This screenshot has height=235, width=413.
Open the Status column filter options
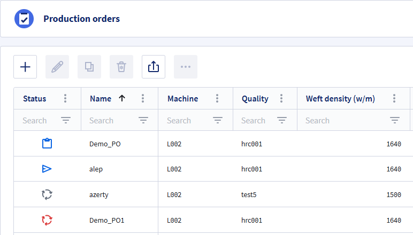[66, 120]
